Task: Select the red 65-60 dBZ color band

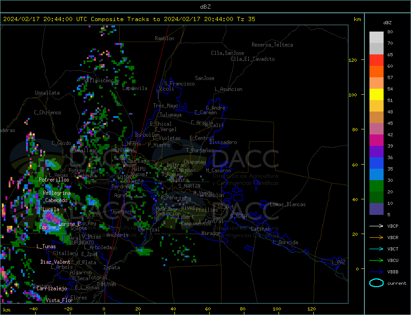Action: [x=376, y=60]
